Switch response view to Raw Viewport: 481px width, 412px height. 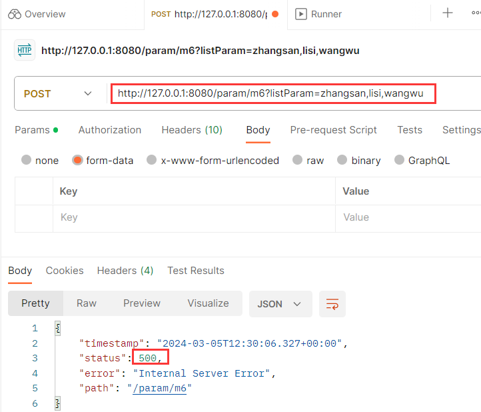pos(87,303)
